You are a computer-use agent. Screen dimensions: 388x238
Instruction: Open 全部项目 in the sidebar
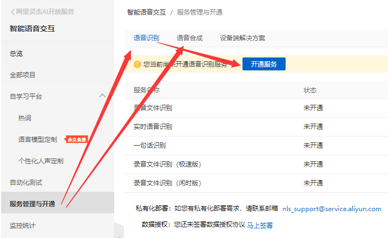pos(23,75)
